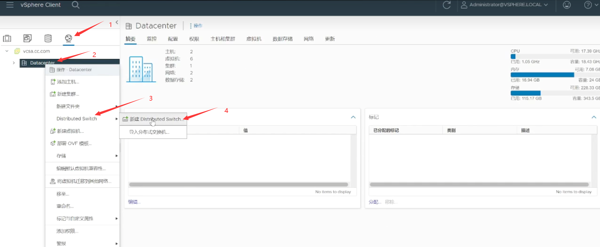Screen dimensions: 600x247
Task: Open the vSphere Client hamburger menu
Action: click(x=10, y=5)
